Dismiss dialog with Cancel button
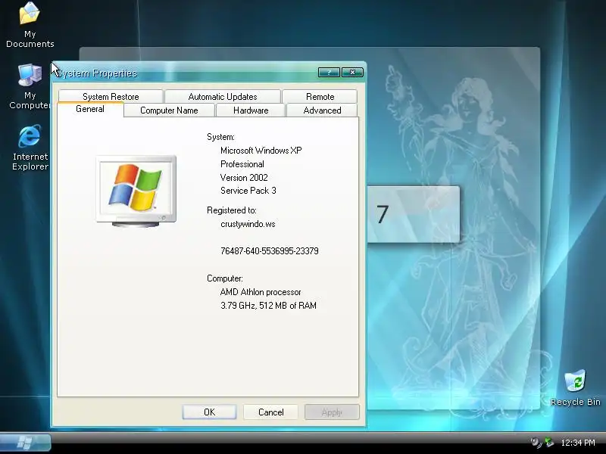 [x=271, y=412]
